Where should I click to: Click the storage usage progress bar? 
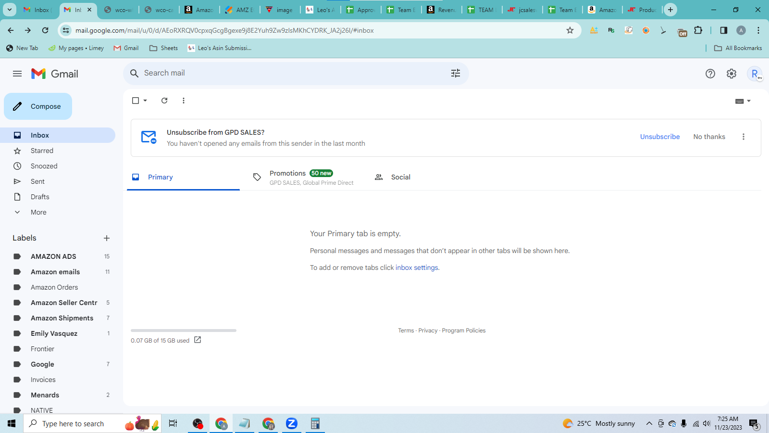click(184, 331)
